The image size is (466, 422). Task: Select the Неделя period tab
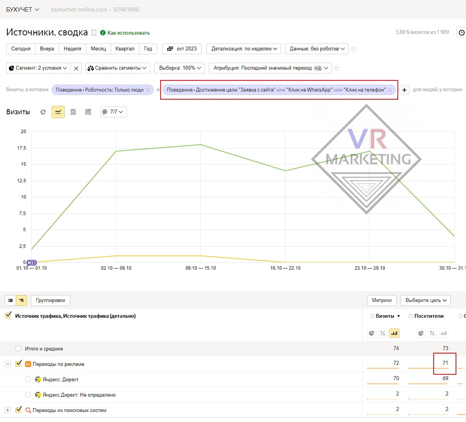pyautogui.click(x=72, y=49)
